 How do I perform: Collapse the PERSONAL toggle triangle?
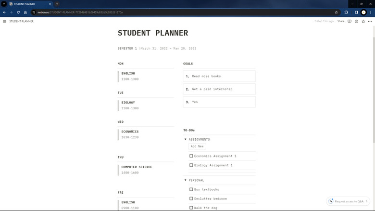186,180
